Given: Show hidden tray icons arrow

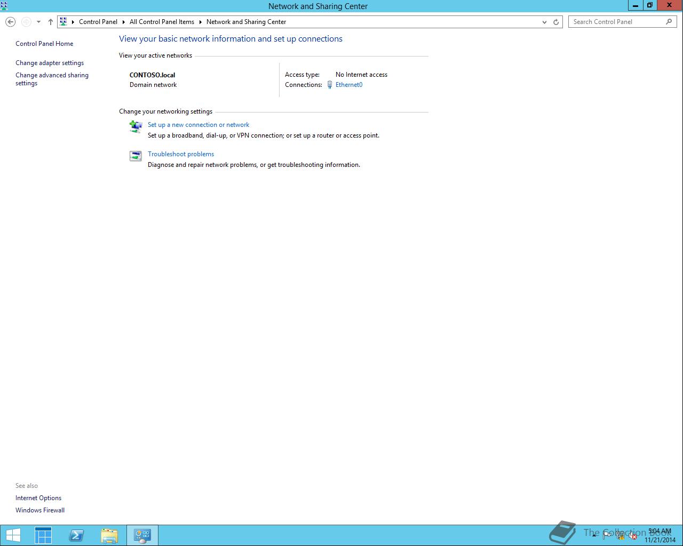Looking at the screenshot, I should (x=594, y=535).
